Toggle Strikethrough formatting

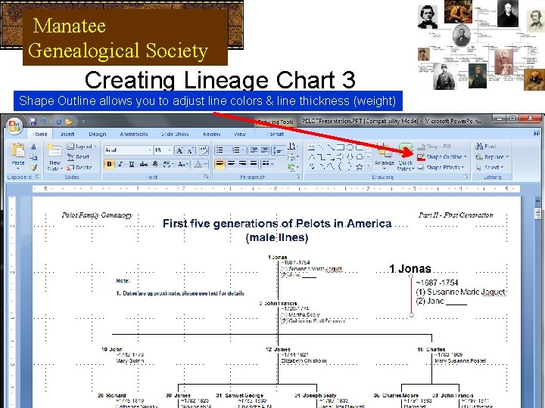[x=143, y=164]
